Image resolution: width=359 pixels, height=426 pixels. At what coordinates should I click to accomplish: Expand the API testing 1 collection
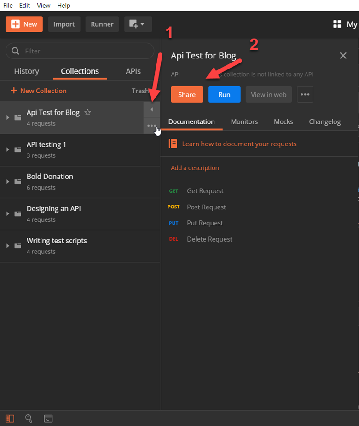pos(8,150)
